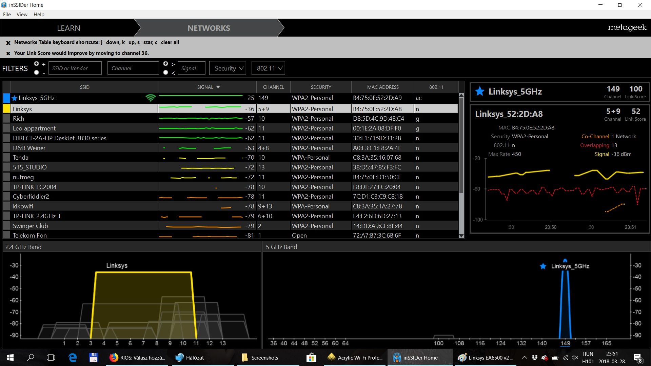Select the minus exclude filter radio button
The image size is (651, 366).
click(x=37, y=72)
